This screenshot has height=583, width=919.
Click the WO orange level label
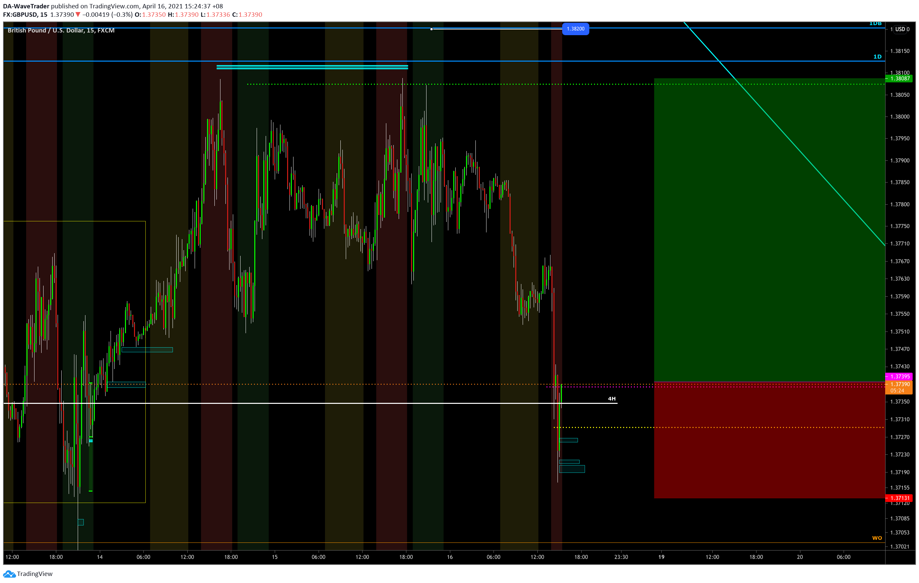tap(877, 538)
